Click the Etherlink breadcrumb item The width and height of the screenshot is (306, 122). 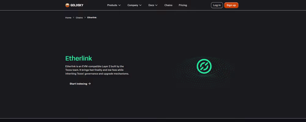[92, 18]
